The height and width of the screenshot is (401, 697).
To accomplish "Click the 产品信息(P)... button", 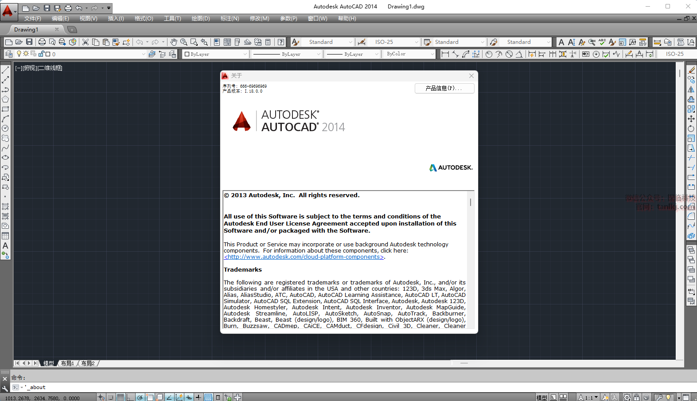I will click(444, 88).
